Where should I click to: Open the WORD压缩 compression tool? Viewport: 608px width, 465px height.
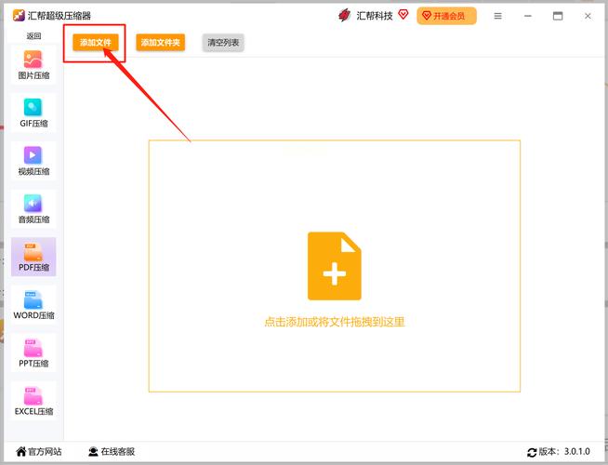pos(33,300)
